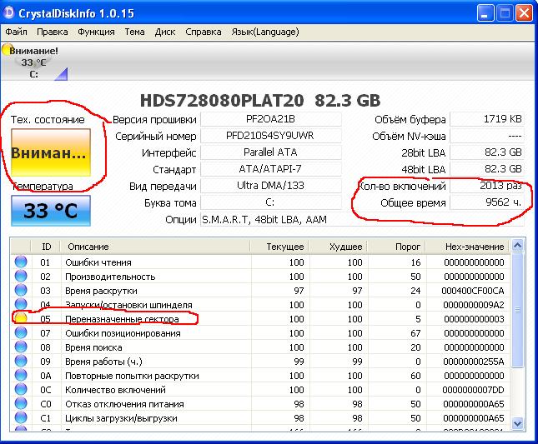The image size is (538, 444).
Task: Click the Hex-значение column header
Action: [x=468, y=247]
